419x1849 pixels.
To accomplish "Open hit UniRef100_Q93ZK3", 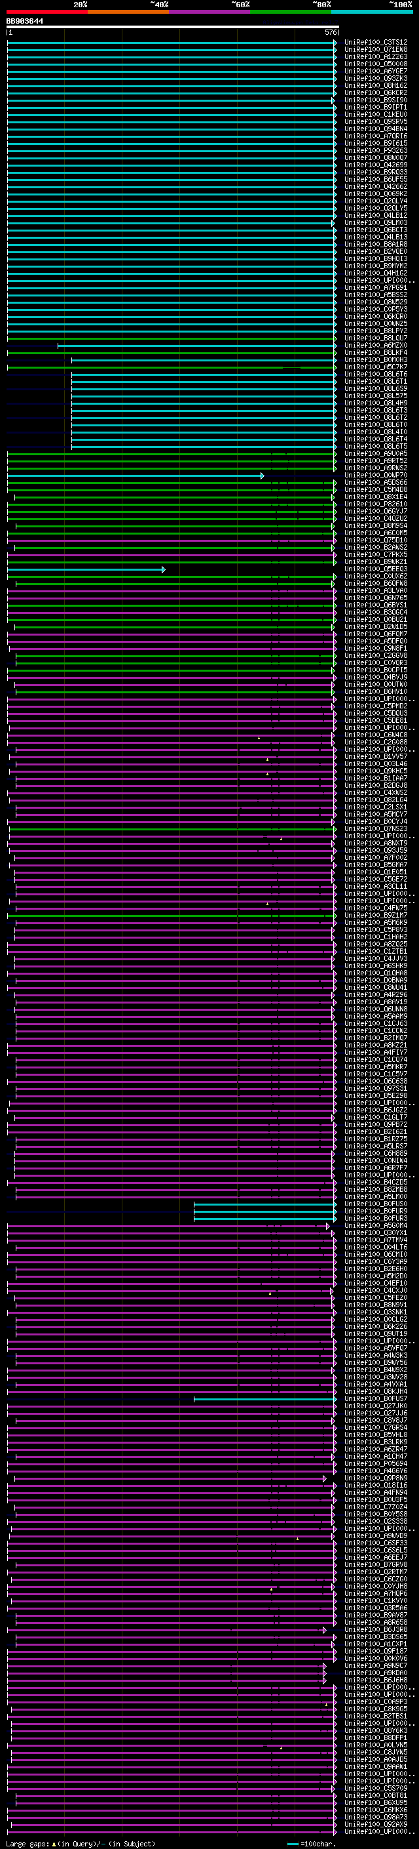I will [x=376, y=78].
